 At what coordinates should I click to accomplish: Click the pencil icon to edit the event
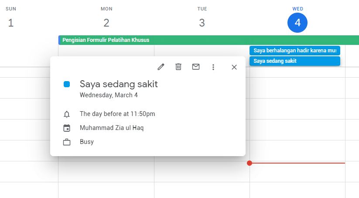pyautogui.click(x=161, y=67)
